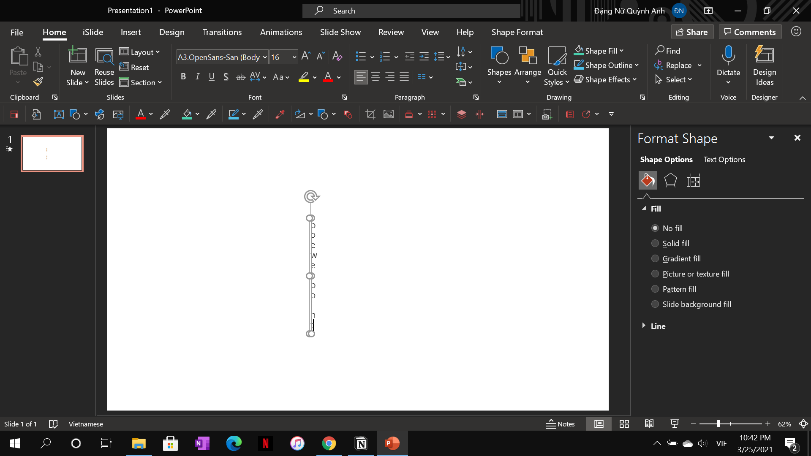Open the font name dropdown

(265, 57)
